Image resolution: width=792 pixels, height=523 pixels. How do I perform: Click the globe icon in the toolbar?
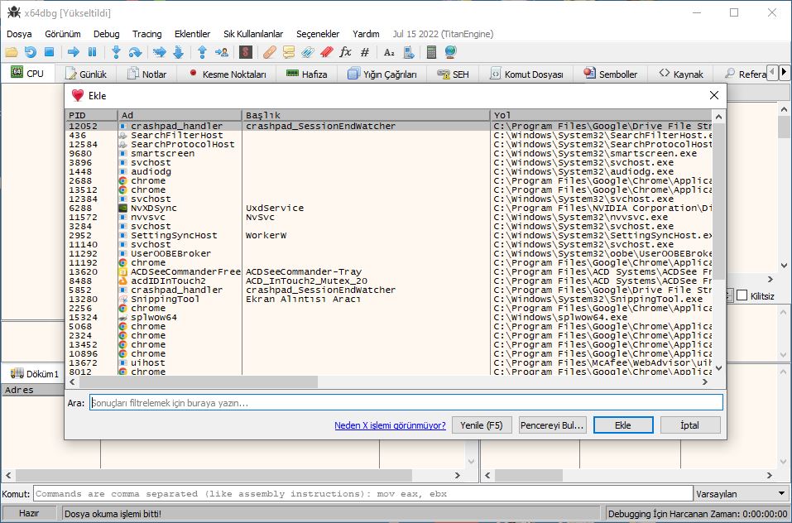pos(450,52)
